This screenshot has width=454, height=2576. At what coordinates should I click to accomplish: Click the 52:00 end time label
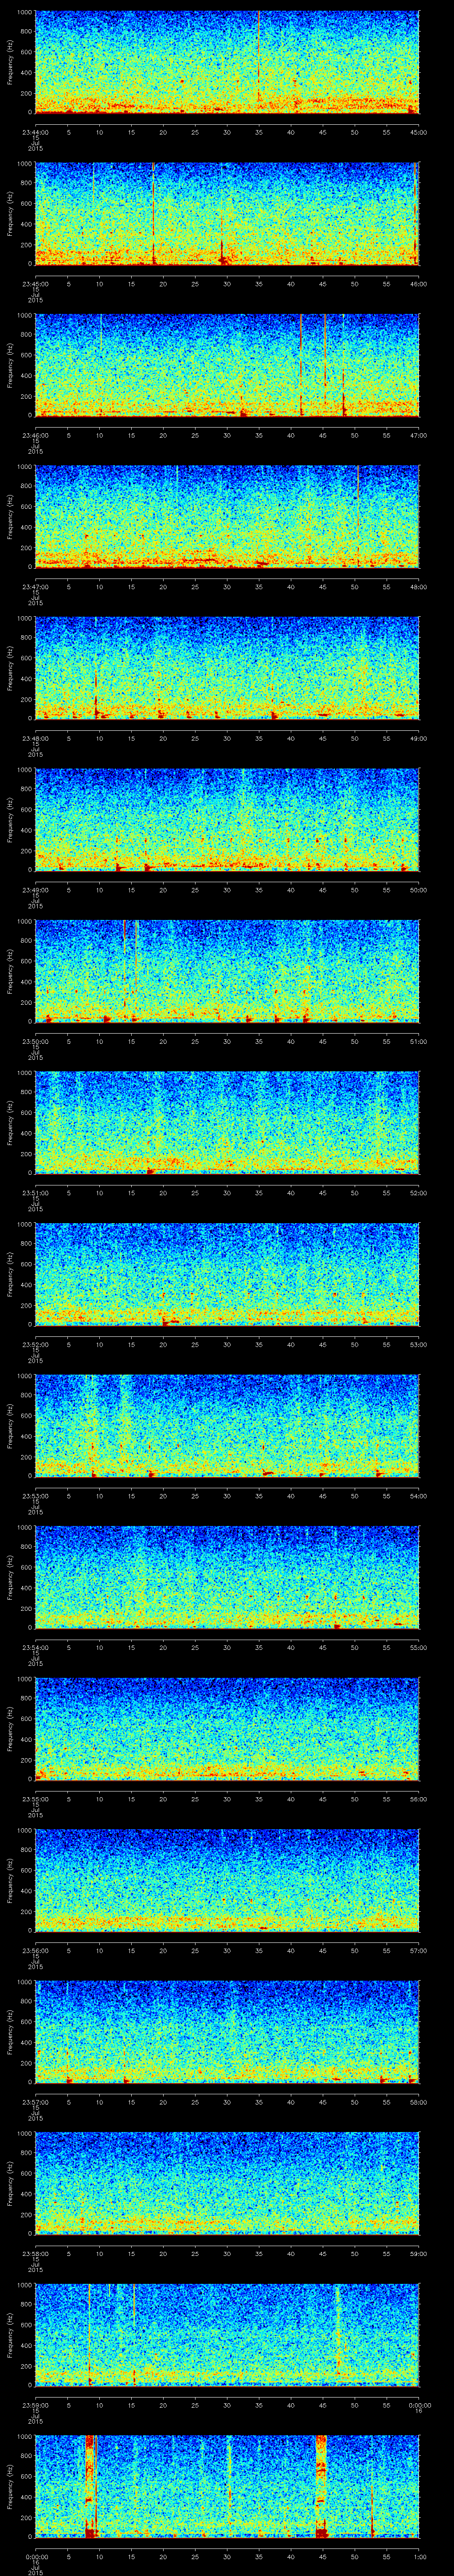[x=419, y=1193]
